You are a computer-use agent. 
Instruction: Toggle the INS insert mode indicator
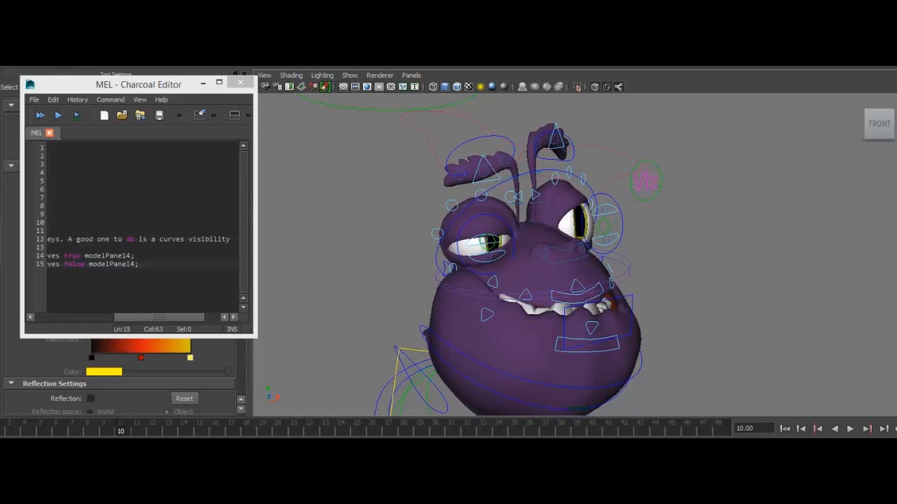(x=232, y=329)
